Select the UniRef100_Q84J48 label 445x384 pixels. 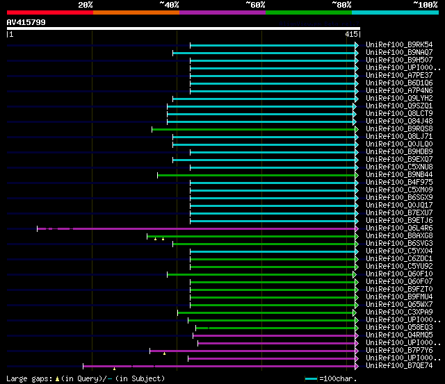pos(399,122)
